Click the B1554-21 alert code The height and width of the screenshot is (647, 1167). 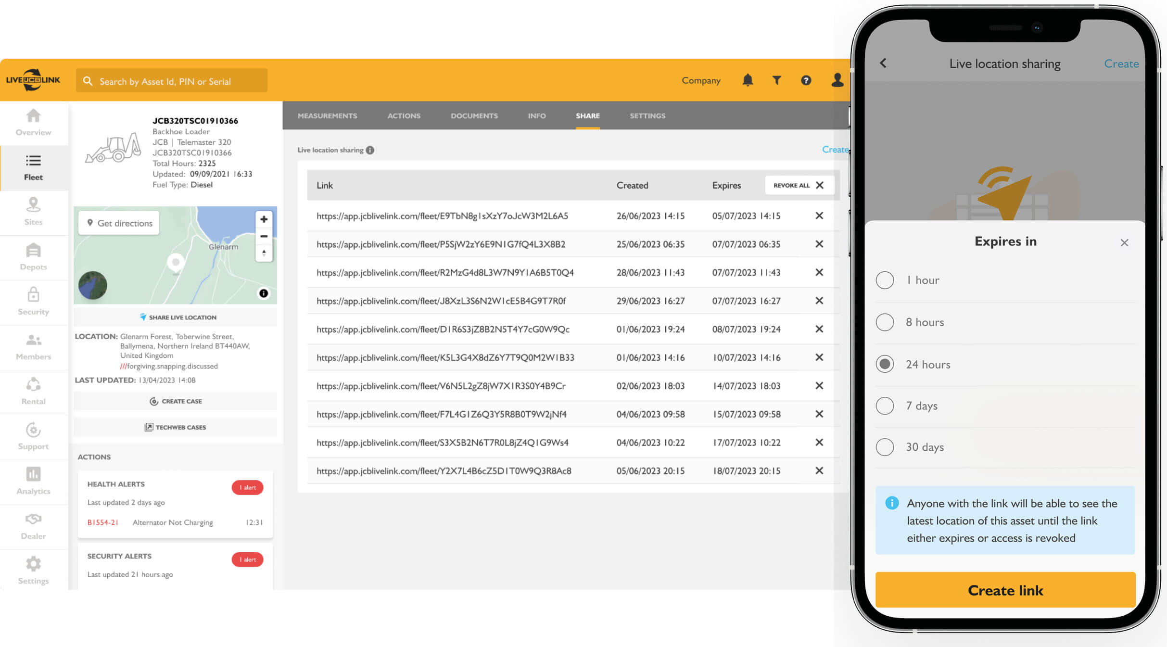point(102,522)
